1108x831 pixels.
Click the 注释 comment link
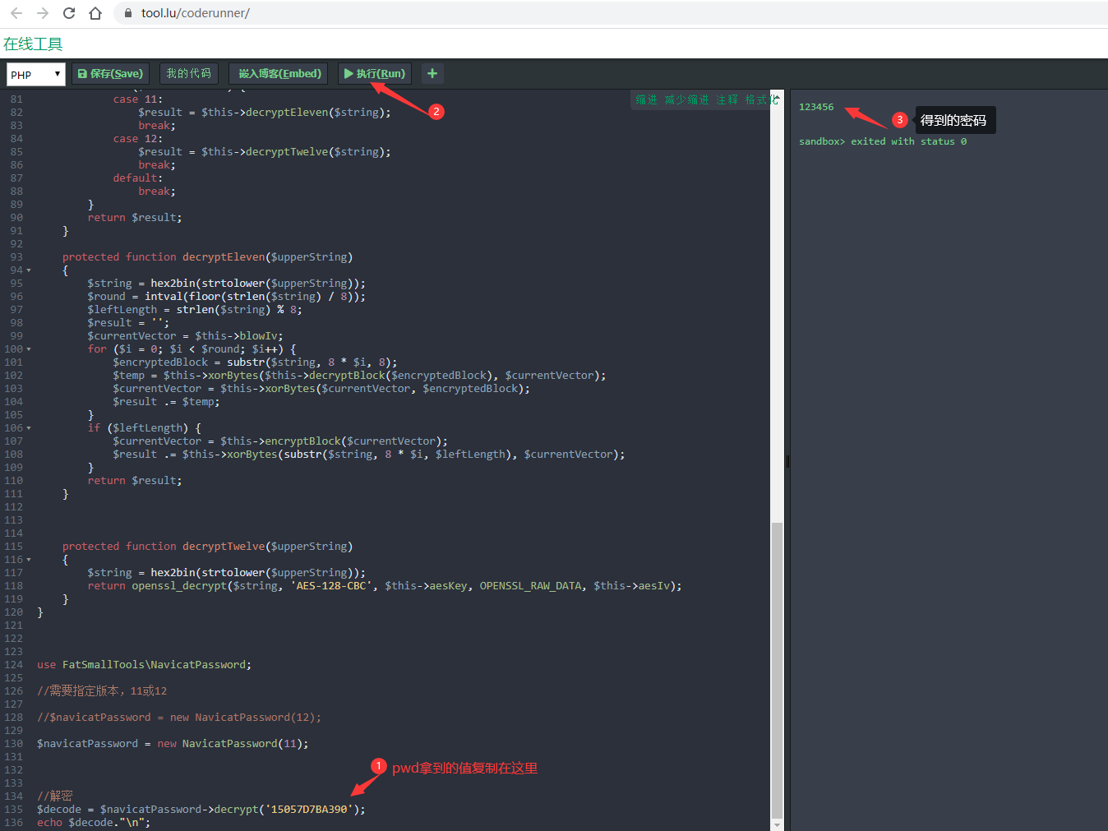[x=727, y=99]
